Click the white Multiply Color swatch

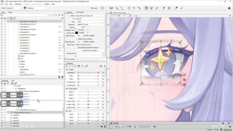pyautogui.click(x=77, y=30)
